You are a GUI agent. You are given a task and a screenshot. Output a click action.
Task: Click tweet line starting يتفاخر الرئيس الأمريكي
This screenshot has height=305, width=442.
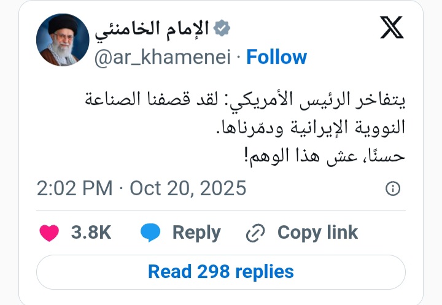point(244,101)
